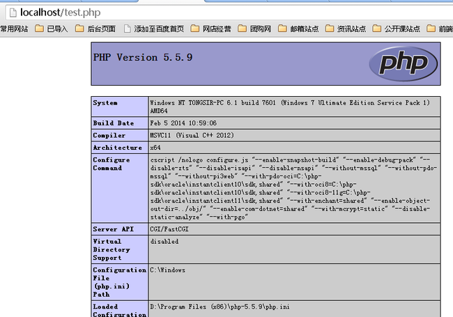
Task: Select the System row label
Action: [105, 103]
